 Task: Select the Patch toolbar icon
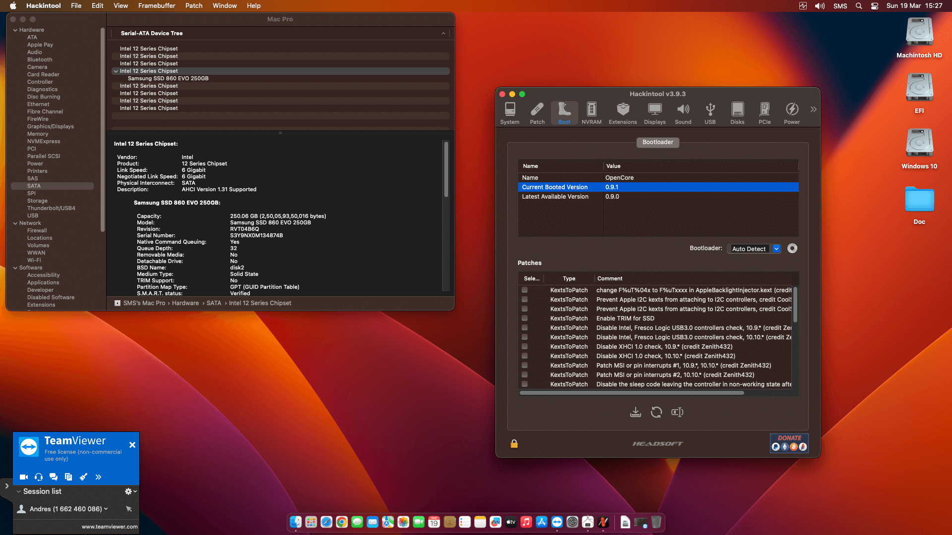tap(537, 113)
